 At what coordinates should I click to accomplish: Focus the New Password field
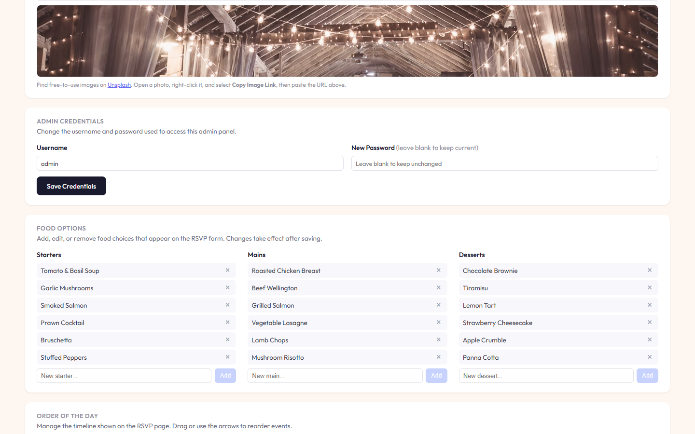coord(505,163)
